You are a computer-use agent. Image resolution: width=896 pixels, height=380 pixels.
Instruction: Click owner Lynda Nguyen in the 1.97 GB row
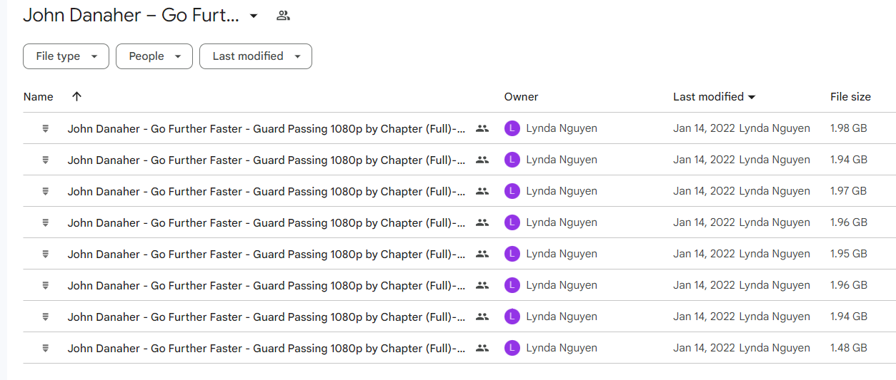point(562,192)
